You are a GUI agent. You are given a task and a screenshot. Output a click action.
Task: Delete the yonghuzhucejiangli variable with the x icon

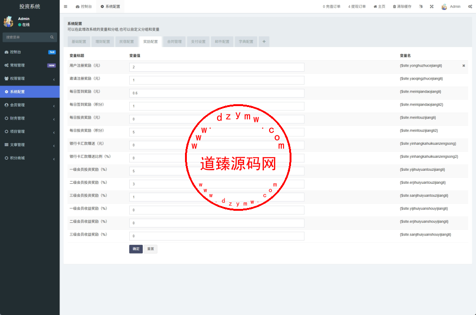(x=463, y=66)
